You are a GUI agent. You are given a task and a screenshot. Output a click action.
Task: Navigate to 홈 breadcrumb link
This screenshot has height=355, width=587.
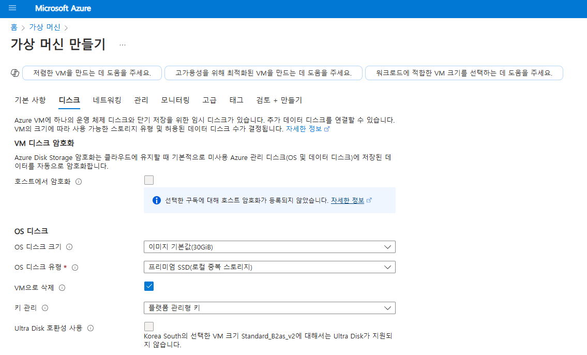coord(14,27)
